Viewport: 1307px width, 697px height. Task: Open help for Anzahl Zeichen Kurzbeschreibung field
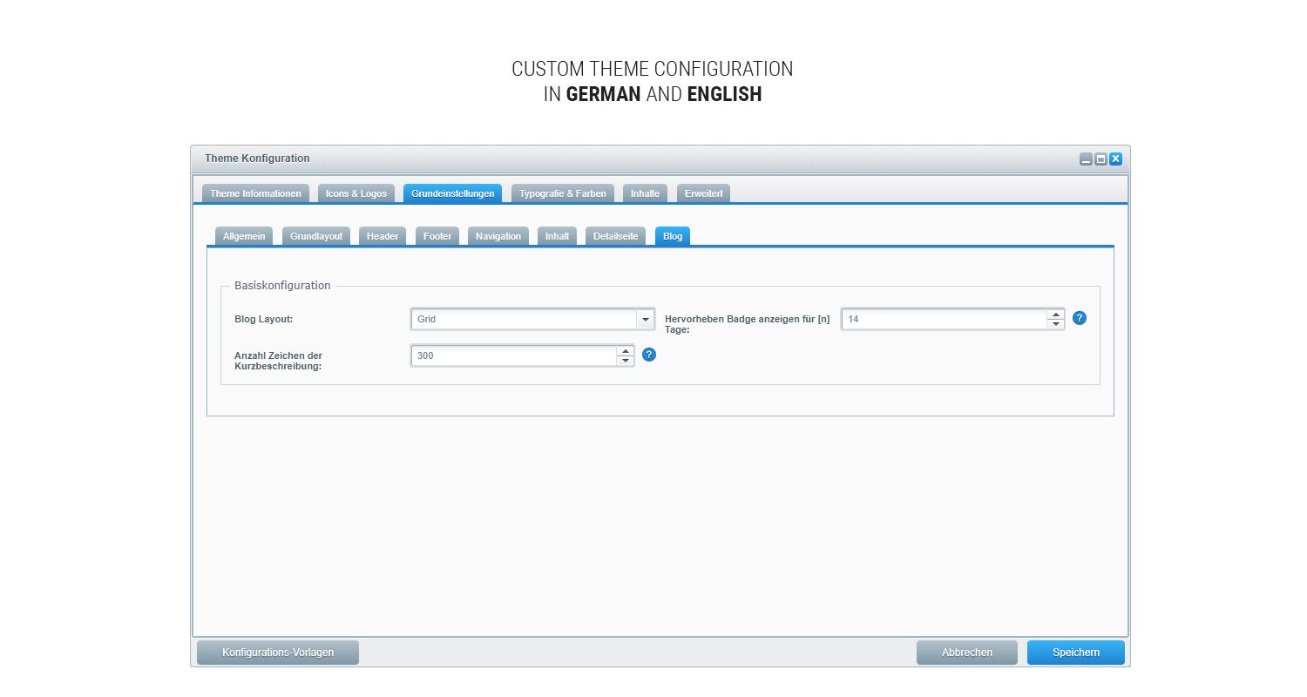point(649,355)
